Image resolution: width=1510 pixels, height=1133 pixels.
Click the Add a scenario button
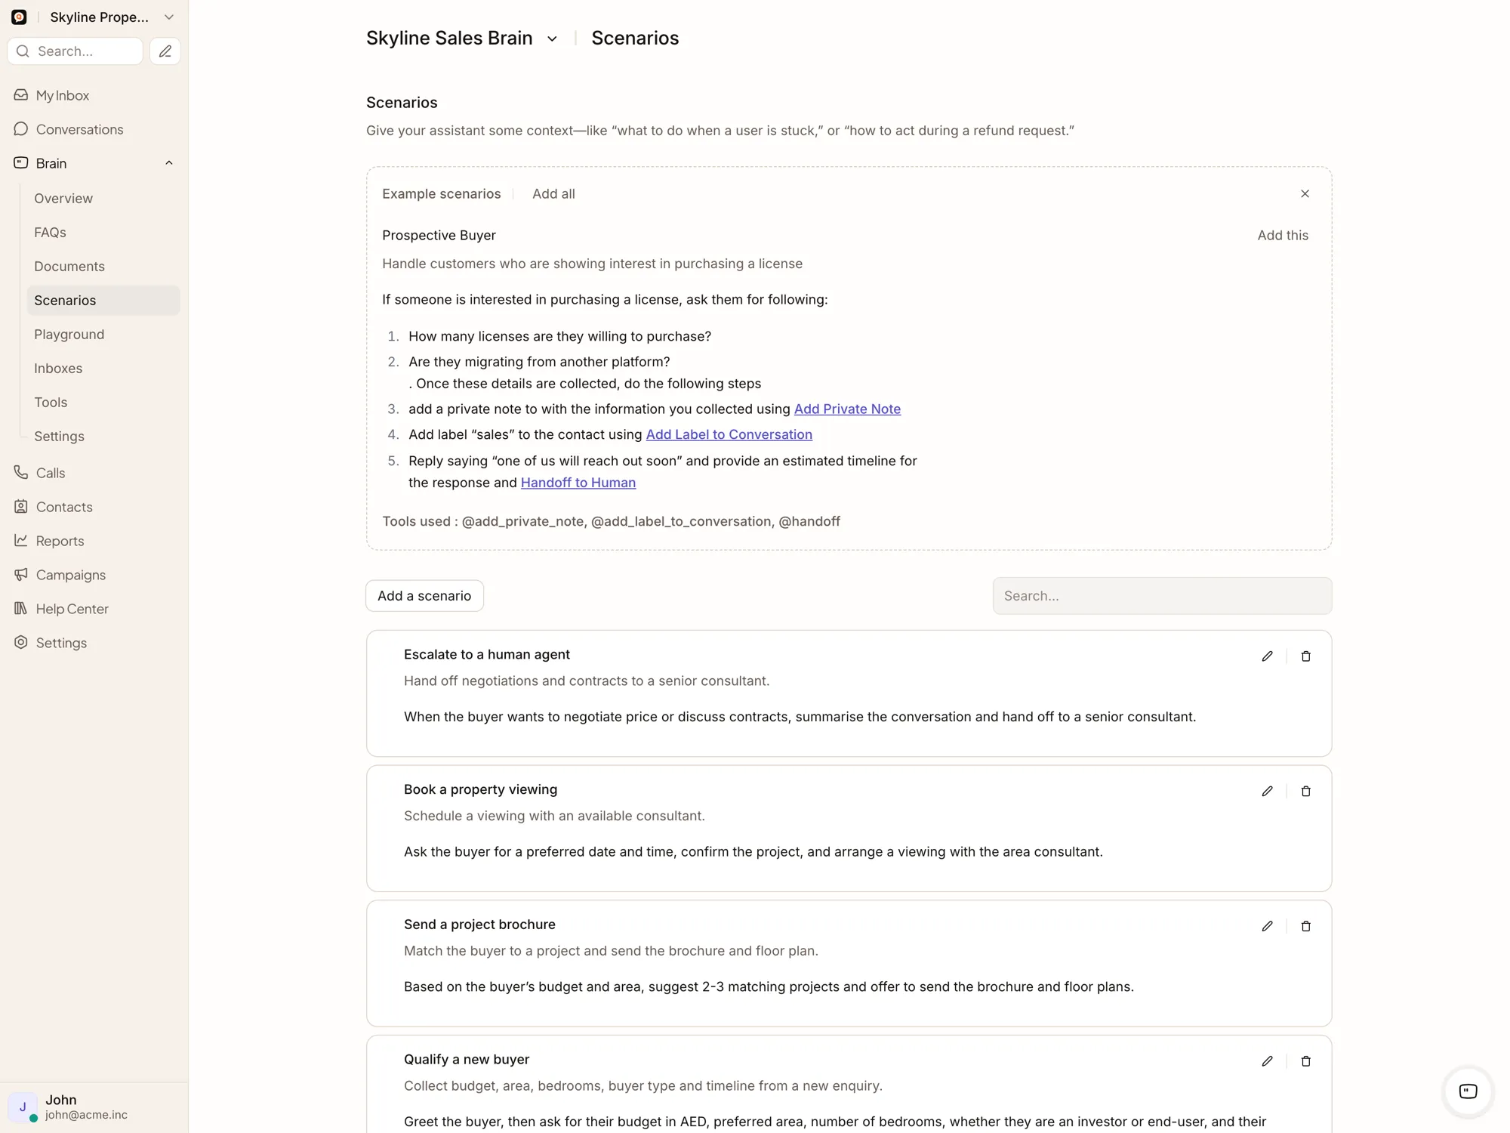(424, 595)
